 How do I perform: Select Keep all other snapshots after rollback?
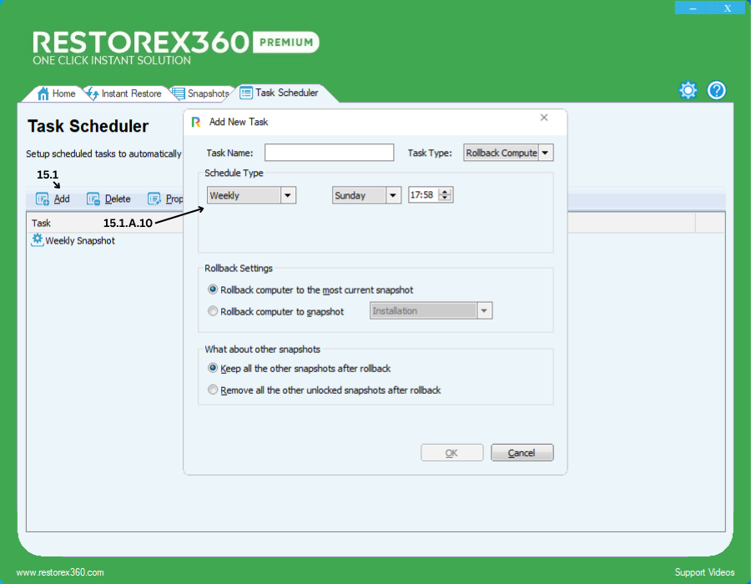pos(214,368)
